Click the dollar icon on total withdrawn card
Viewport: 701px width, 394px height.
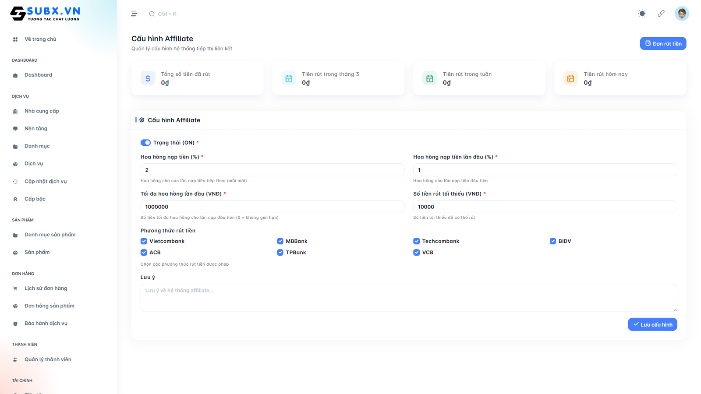(x=148, y=78)
